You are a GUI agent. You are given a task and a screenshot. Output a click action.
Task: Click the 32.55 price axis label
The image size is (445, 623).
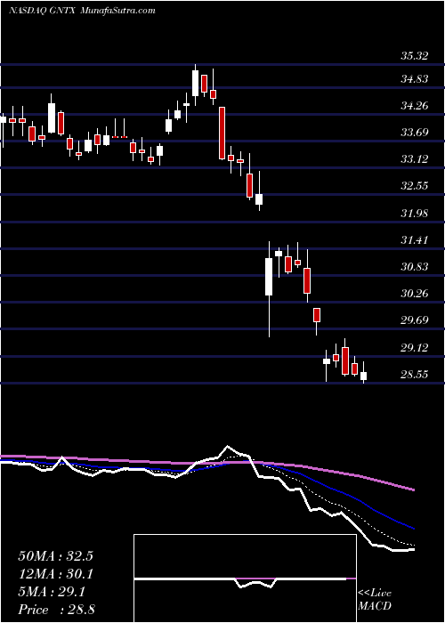point(414,185)
